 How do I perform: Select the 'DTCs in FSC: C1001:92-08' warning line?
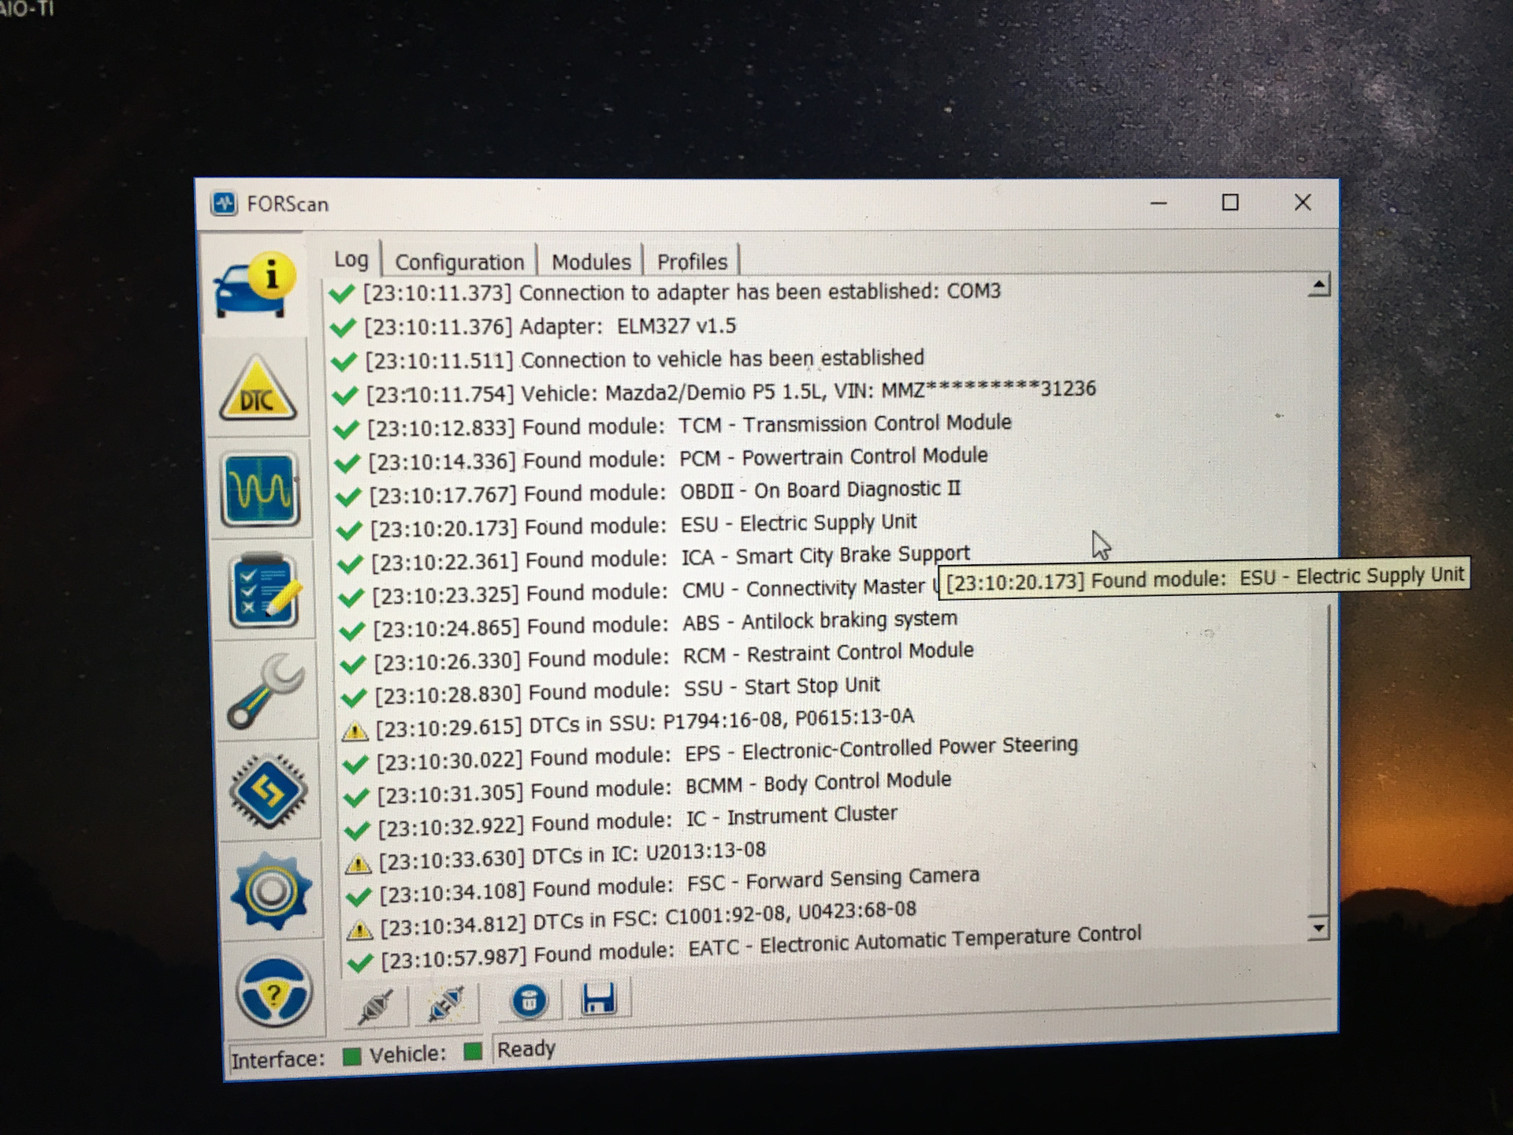pyautogui.click(x=632, y=918)
